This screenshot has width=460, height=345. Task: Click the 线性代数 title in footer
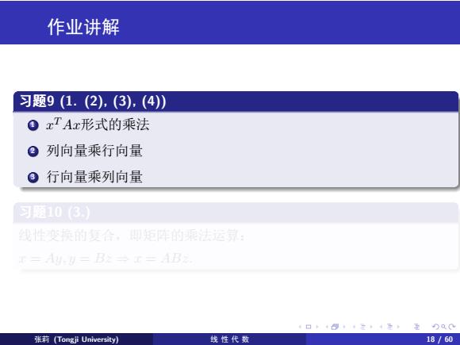coord(230,339)
